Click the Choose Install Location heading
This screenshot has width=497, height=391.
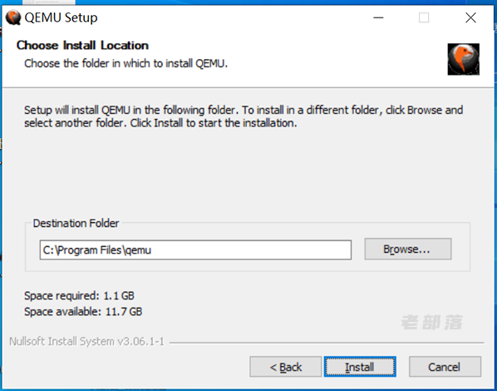pos(82,46)
